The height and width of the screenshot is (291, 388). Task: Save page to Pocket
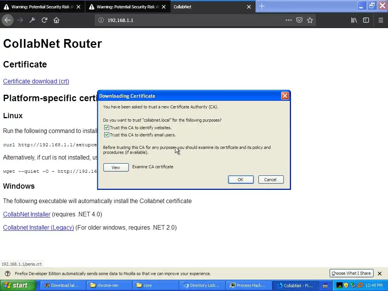click(299, 20)
